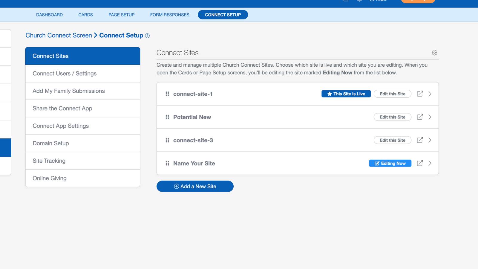The image size is (478, 269).
Task: Open Domain Setup section
Action: tap(83, 143)
